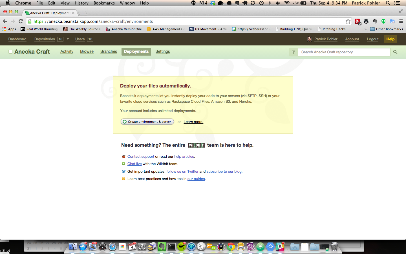Toggle the Anecka Craft checkbox
Viewport: 406px width, 254px height.
(x=10, y=52)
